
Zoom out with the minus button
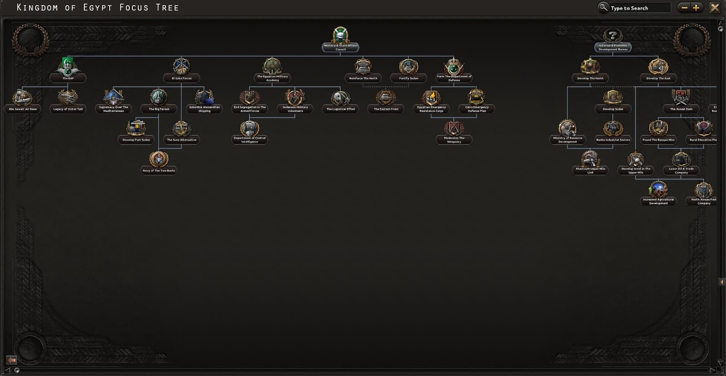[684, 8]
